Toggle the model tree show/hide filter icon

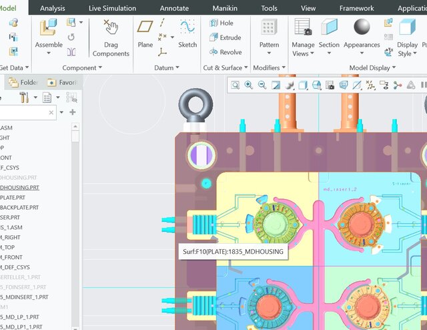pyautogui.click(x=71, y=98)
